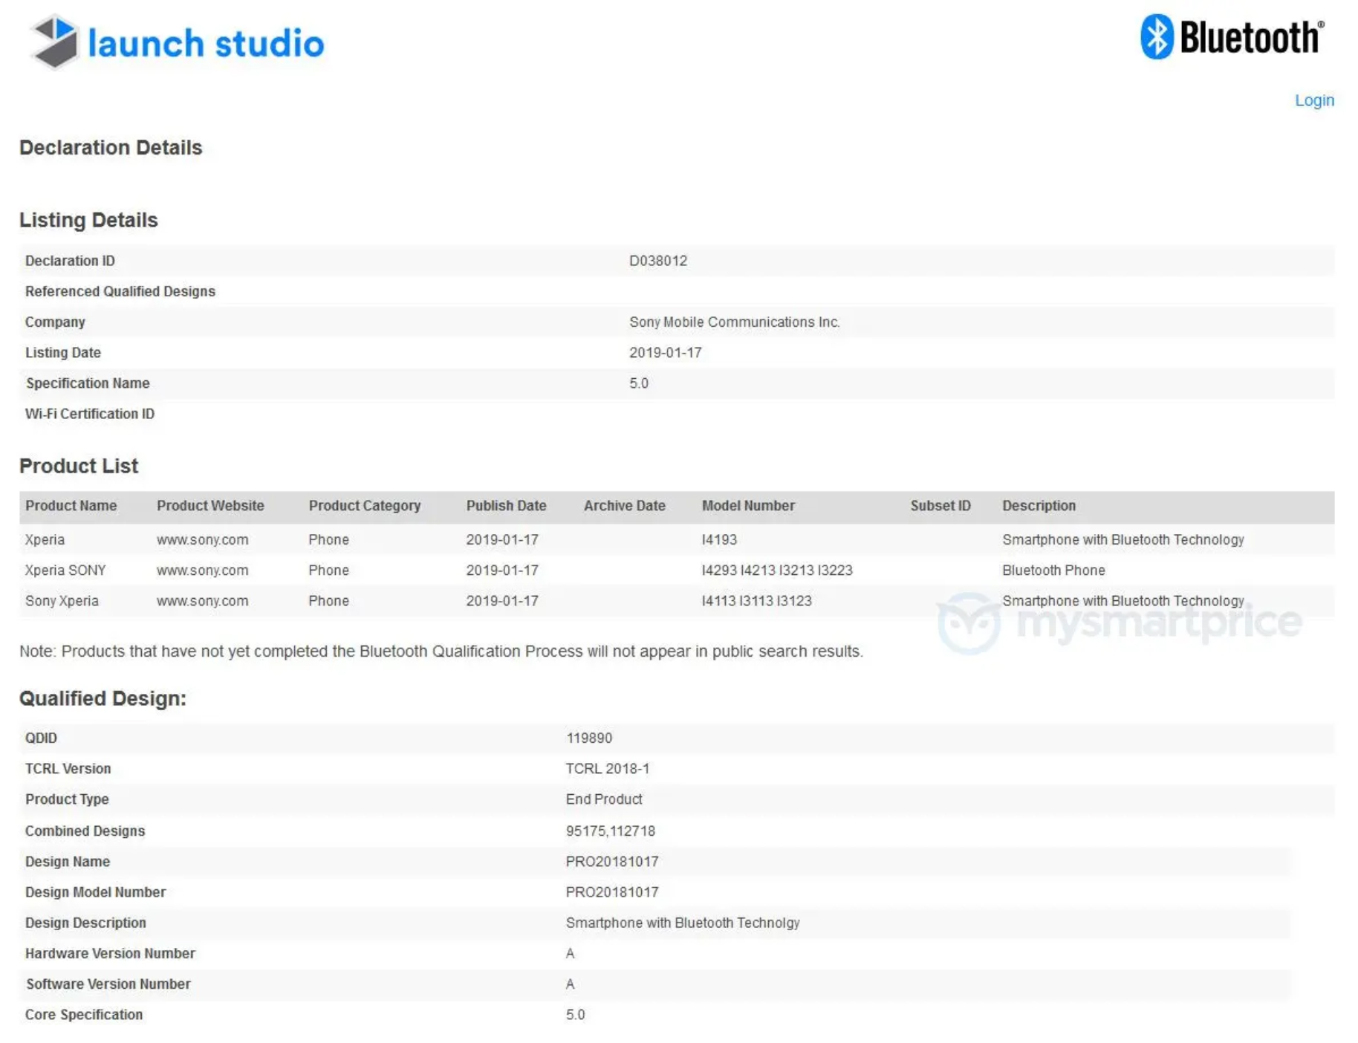Viewport: 1358px width, 1043px height.
Task: Click Declaration ID value D038012
Action: (657, 261)
